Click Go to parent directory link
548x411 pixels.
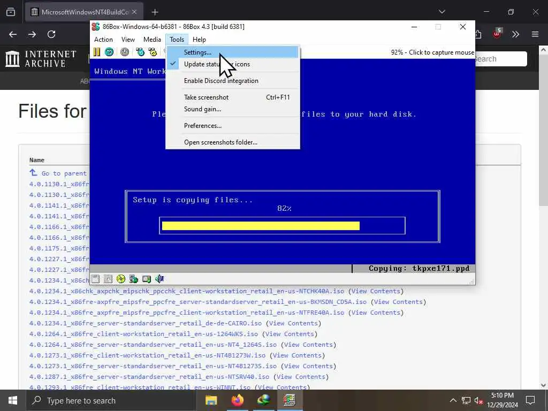click(59, 173)
